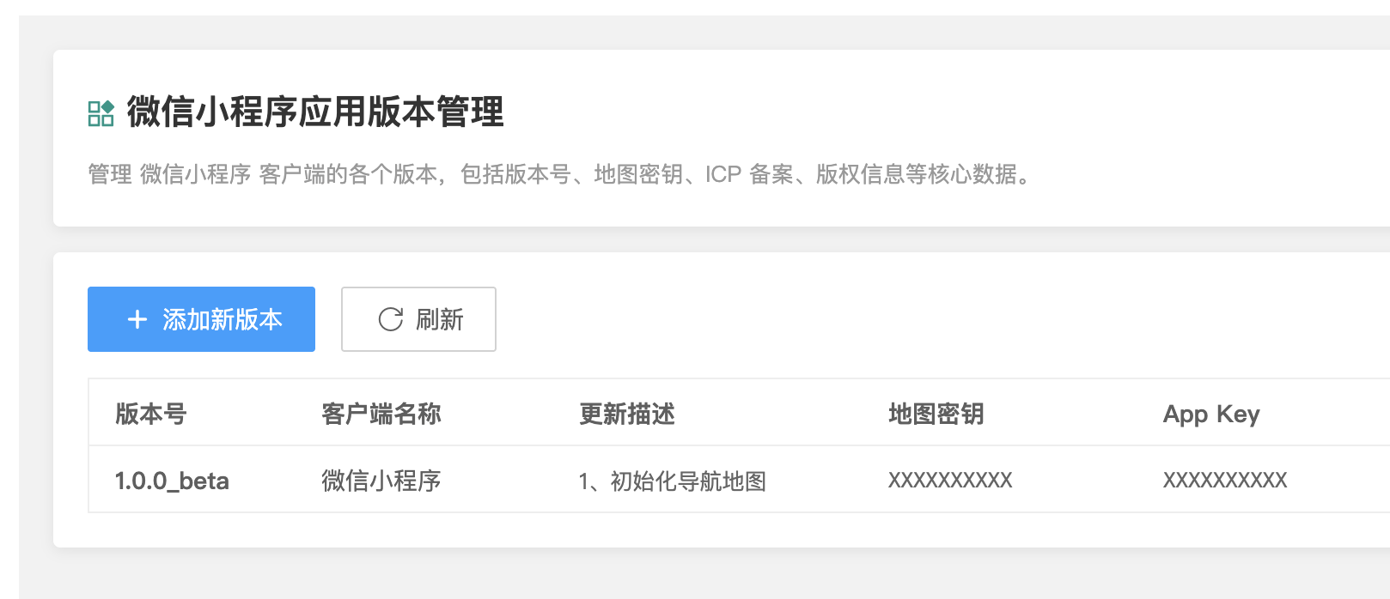The width and height of the screenshot is (1390, 599).
Task: Select the 版本号 column header
Action: pos(151,414)
